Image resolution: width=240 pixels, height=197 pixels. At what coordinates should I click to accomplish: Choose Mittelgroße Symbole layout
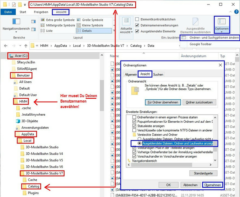point(58,25)
